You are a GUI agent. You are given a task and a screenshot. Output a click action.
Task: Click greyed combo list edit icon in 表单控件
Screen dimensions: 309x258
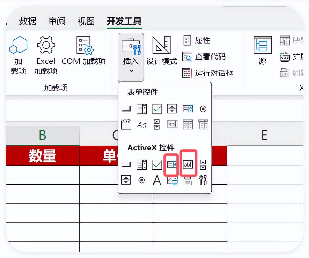click(x=188, y=124)
